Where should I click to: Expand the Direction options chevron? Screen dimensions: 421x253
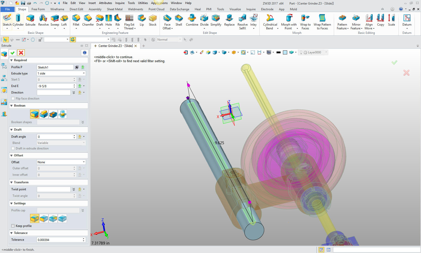(74, 93)
